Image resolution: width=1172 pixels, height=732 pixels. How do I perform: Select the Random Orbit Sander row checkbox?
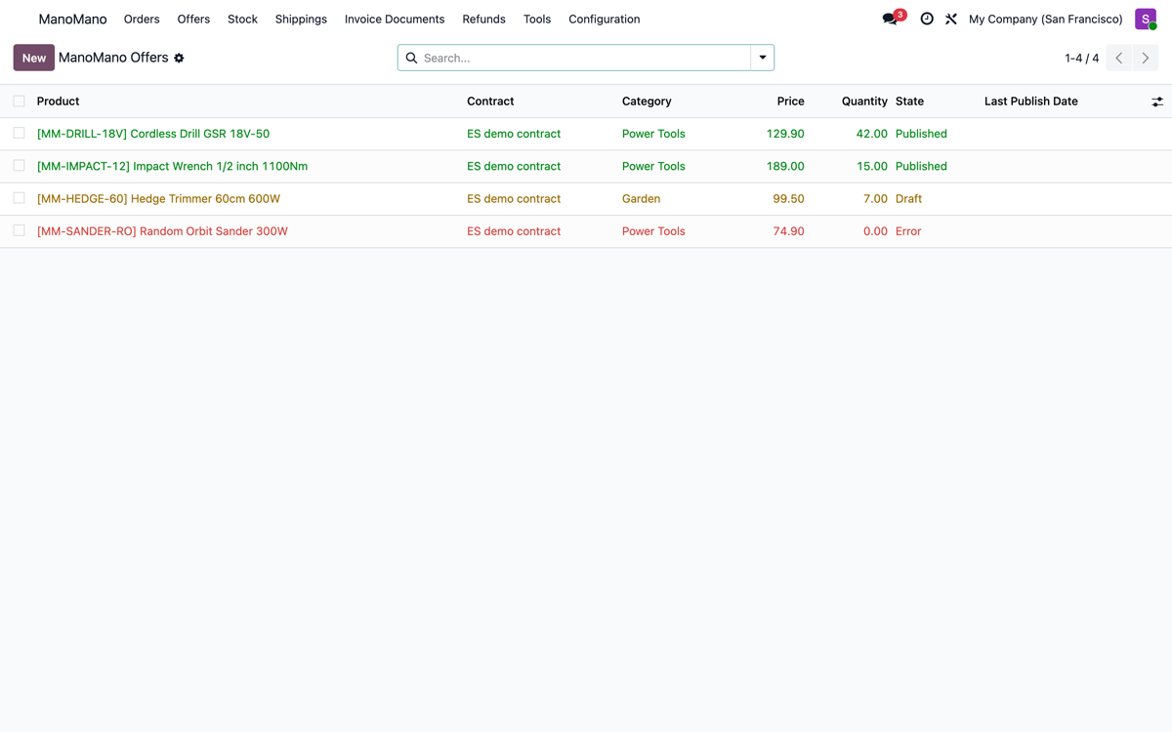(19, 230)
